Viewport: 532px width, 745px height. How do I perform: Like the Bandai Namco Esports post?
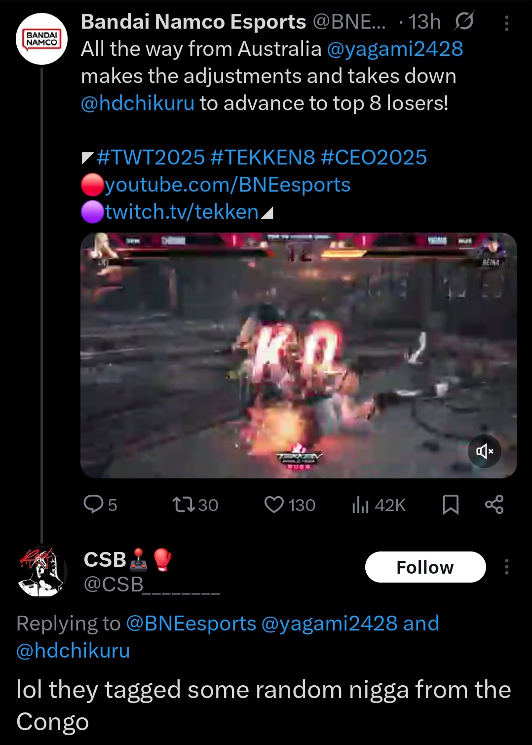(x=274, y=505)
